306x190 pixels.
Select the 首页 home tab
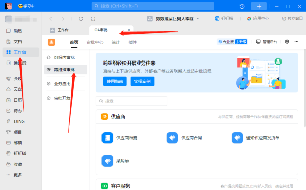tap(74, 42)
